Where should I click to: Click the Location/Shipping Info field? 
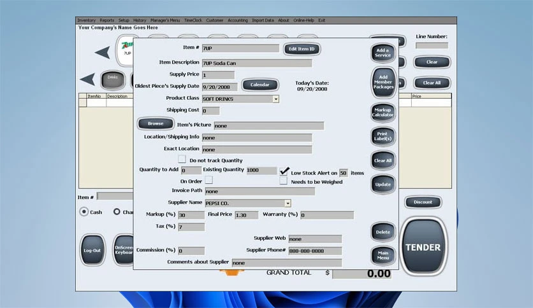click(x=257, y=137)
